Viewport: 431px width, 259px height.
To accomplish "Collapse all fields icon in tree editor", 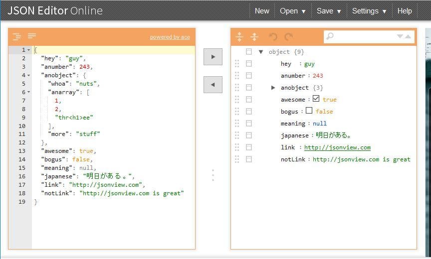I will [254, 36].
